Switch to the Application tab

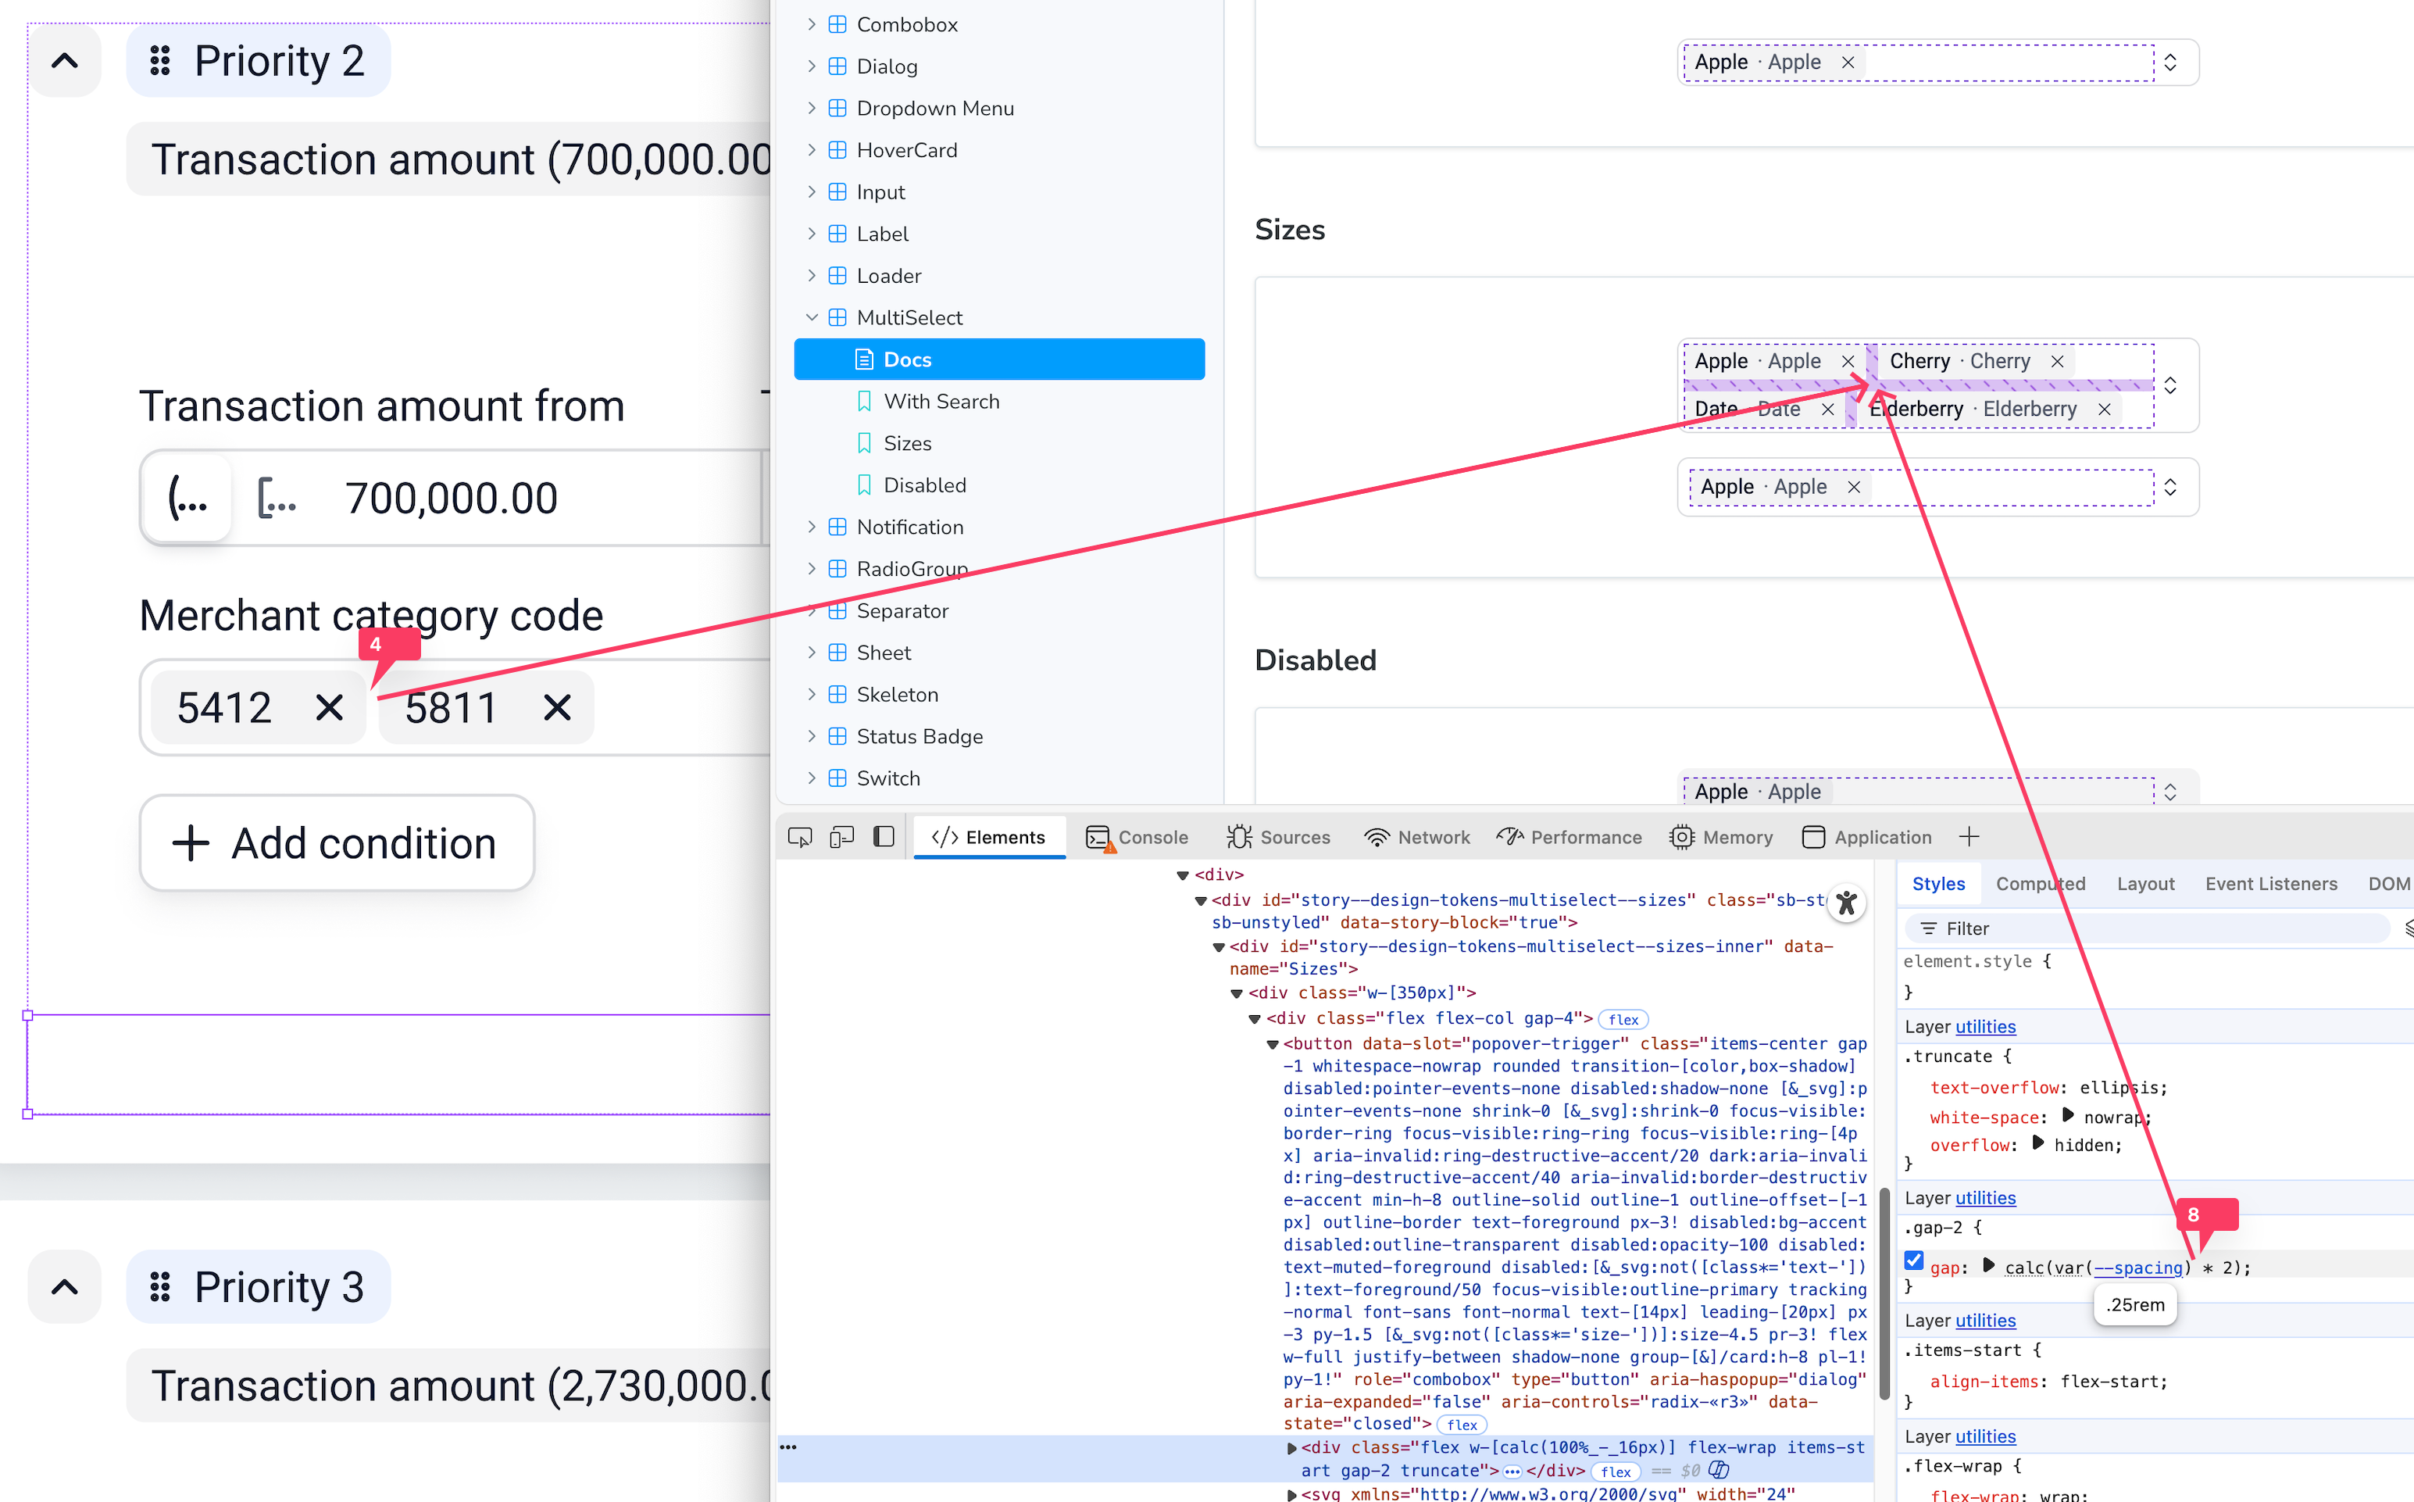1867,838
